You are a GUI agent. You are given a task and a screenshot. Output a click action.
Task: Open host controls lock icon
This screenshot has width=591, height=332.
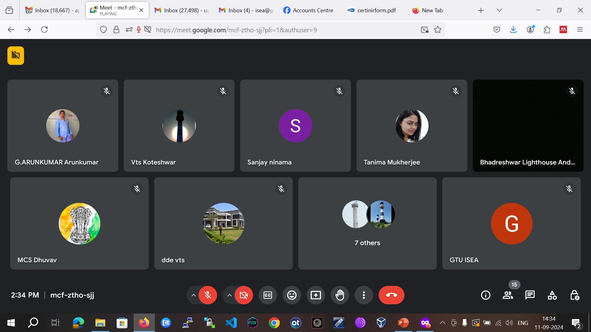(574, 295)
